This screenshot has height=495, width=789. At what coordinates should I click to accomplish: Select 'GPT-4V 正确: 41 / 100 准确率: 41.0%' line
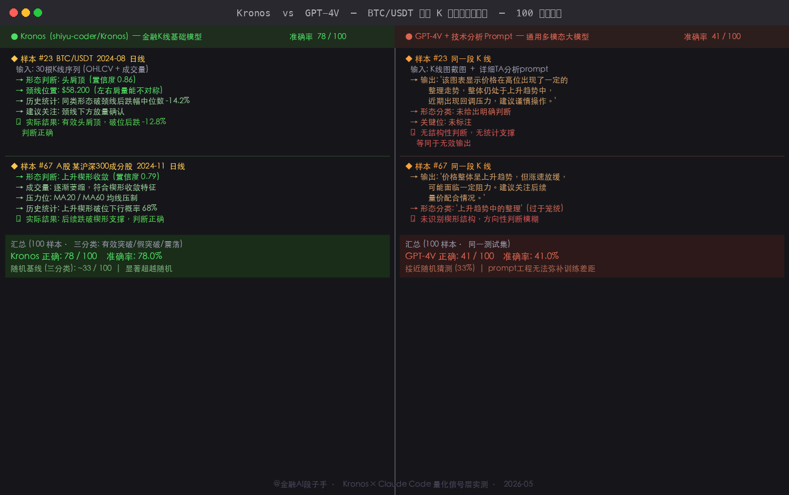[x=482, y=256]
